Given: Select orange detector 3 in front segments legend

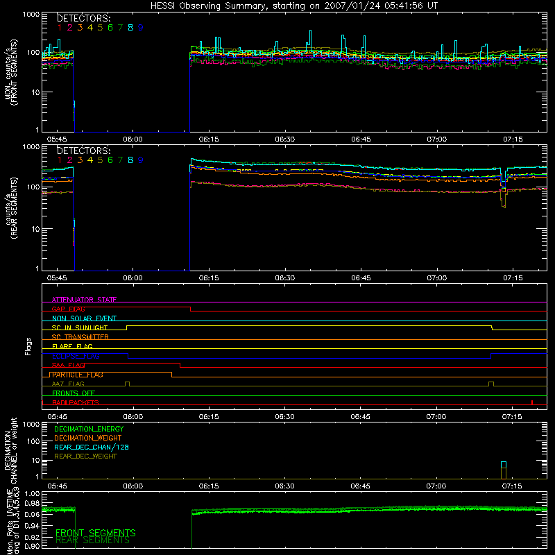Looking at the screenshot, I should [x=80, y=27].
